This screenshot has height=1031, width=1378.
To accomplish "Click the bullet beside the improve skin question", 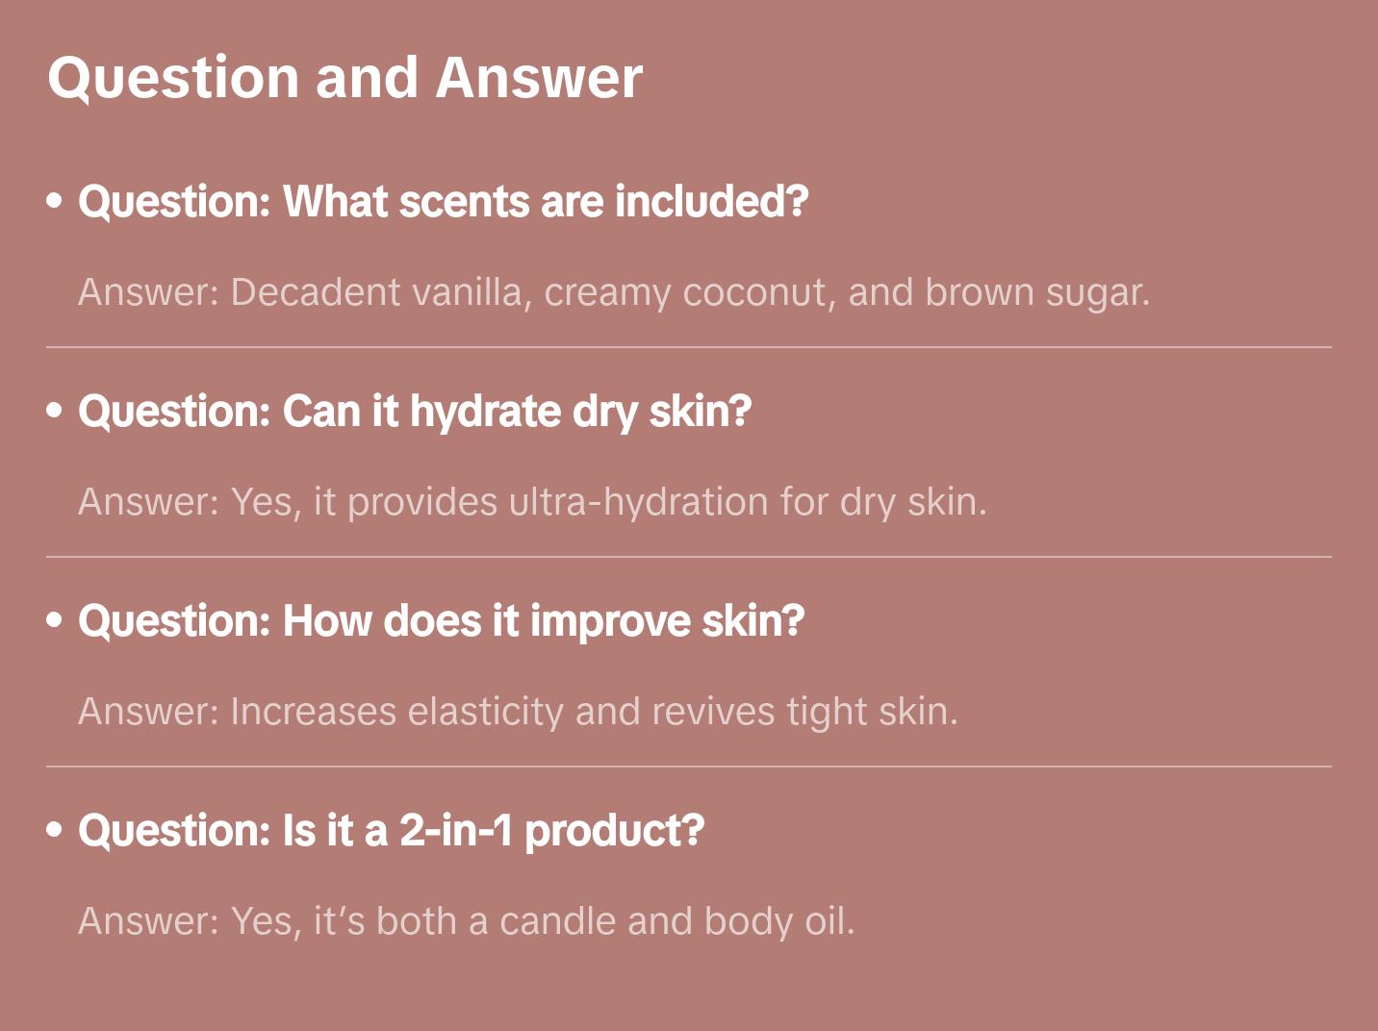I will 55,620.
